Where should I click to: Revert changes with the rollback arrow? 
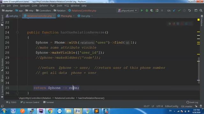189,10
